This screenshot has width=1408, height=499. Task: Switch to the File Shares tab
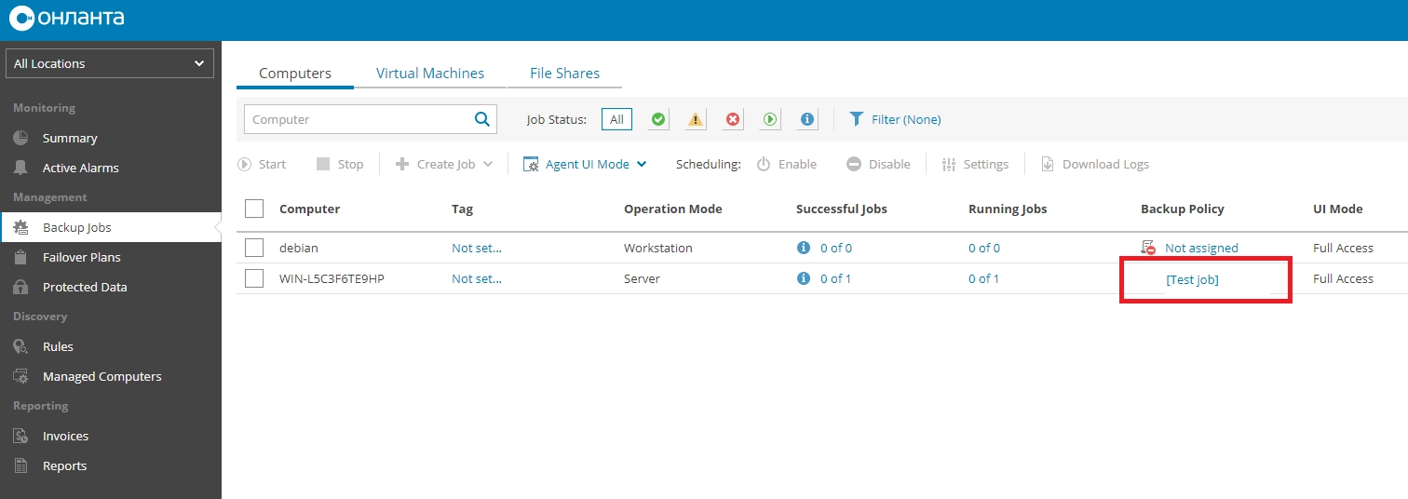564,73
